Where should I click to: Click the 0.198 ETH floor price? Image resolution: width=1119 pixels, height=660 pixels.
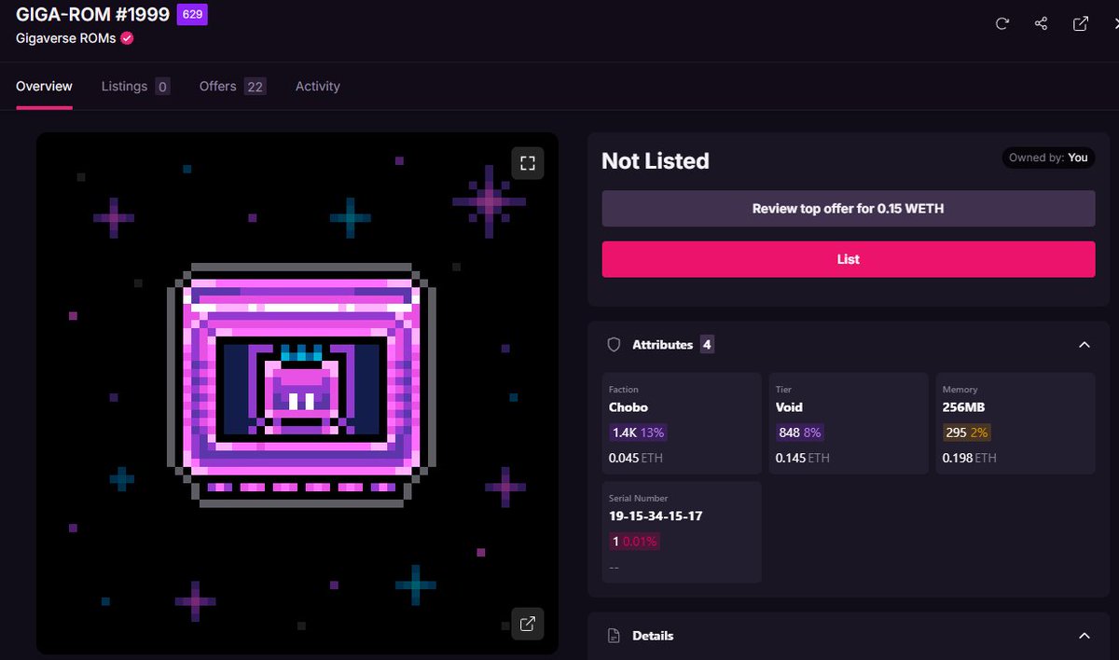click(970, 458)
